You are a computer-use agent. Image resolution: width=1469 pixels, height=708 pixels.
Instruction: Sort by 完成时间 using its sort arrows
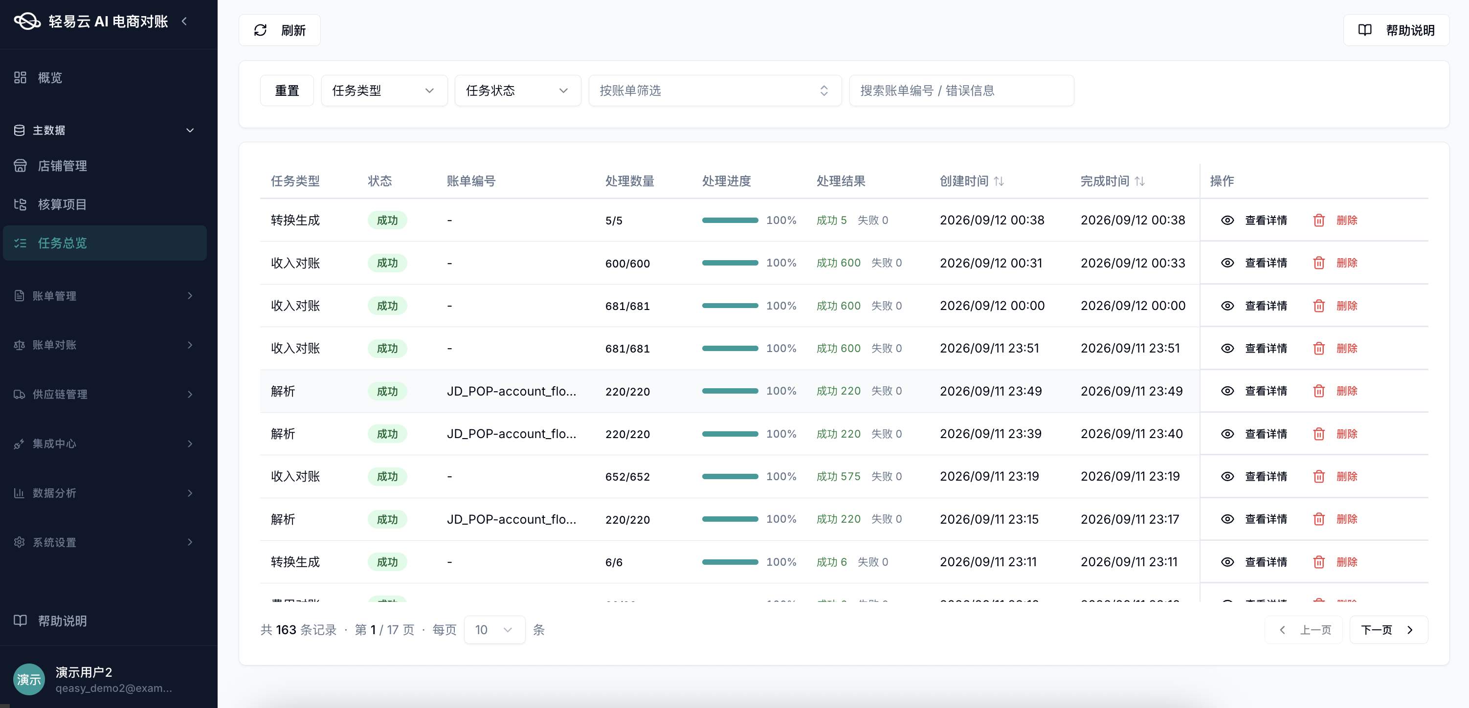(x=1139, y=181)
